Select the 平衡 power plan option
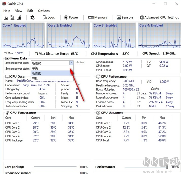The height and width of the screenshot is (174, 181). [x=52, y=68]
